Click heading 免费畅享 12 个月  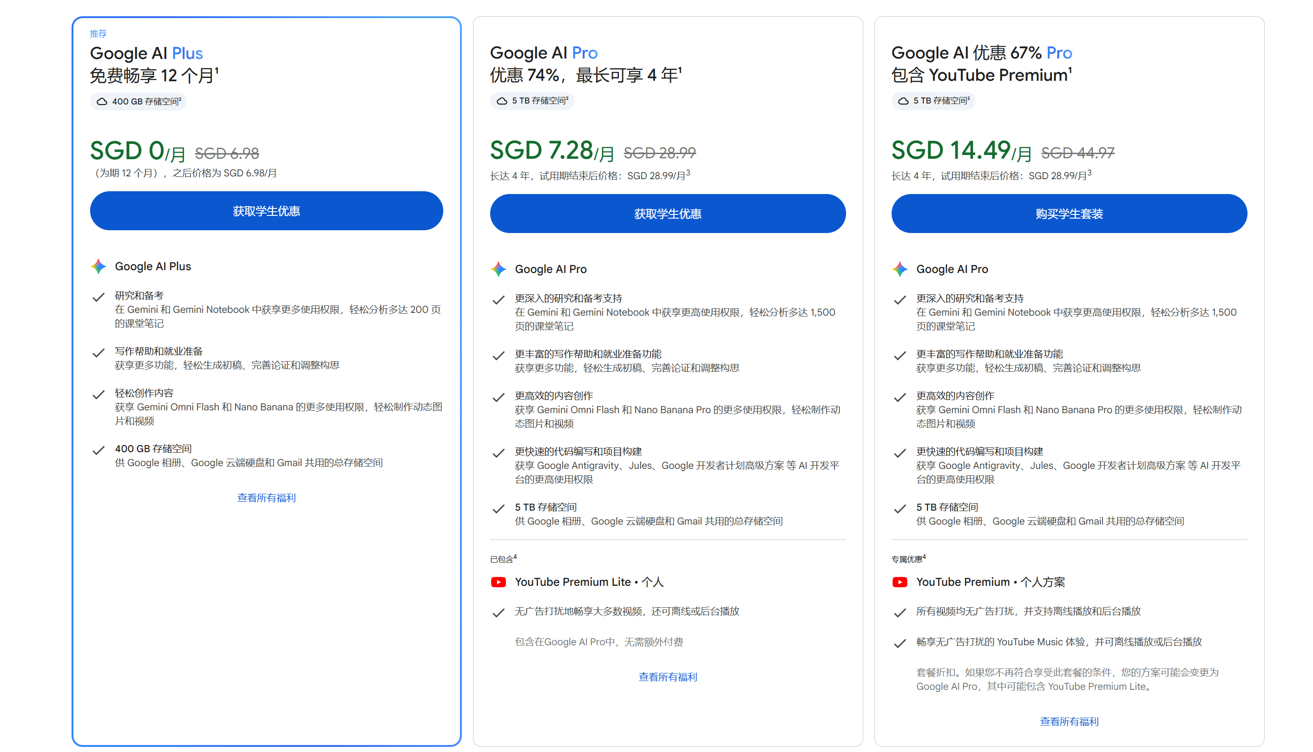(154, 75)
